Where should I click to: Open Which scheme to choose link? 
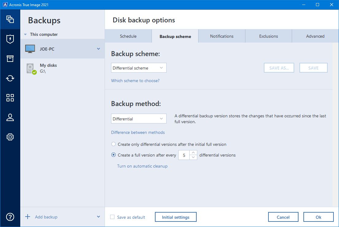point(135,81)
